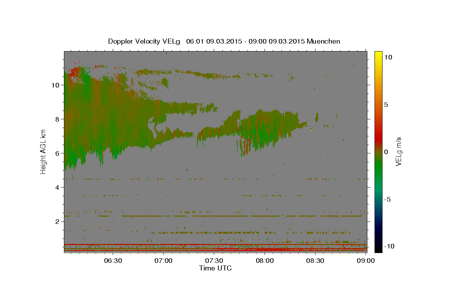The height and width of the screenshot is (303, 454).
Task: Click the colorbar label '-10'
Action: click(390, 246)
